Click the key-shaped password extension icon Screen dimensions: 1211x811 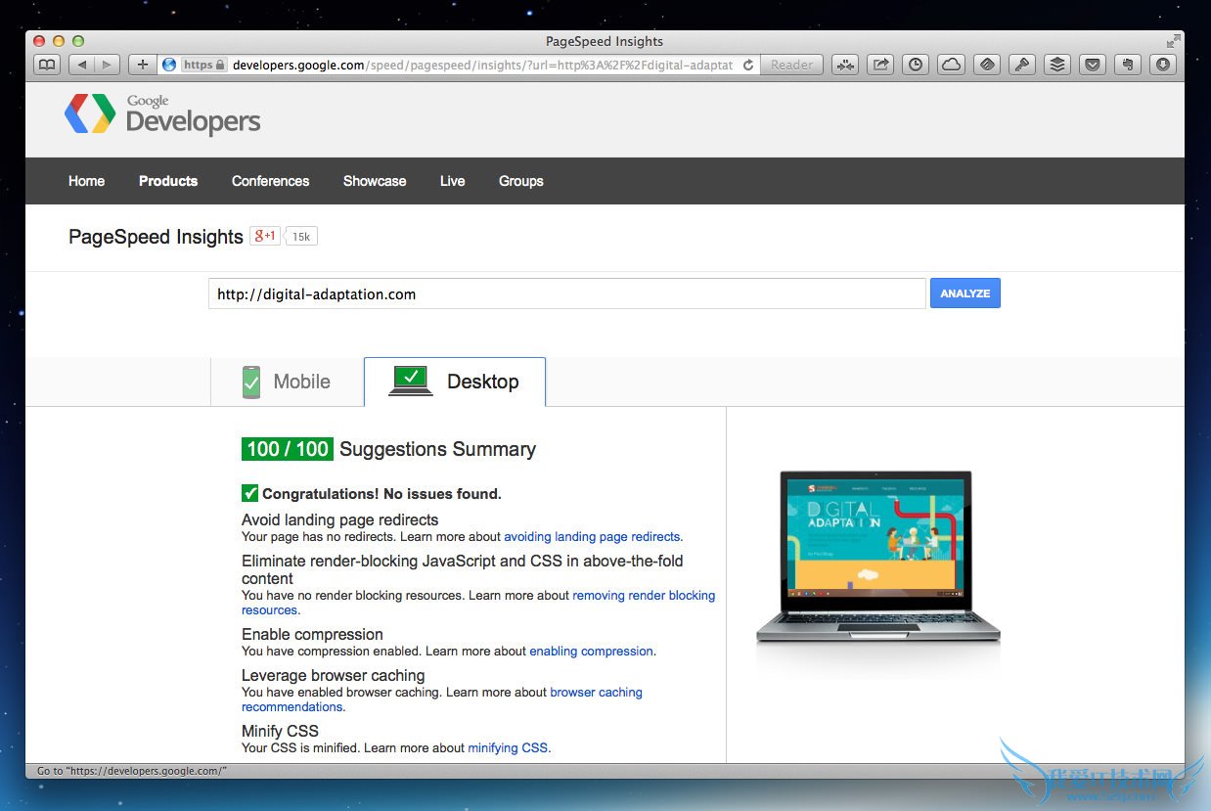tap(1021, 65)
